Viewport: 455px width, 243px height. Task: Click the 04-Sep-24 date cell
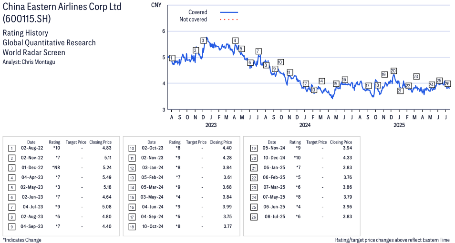pos(152,217)
